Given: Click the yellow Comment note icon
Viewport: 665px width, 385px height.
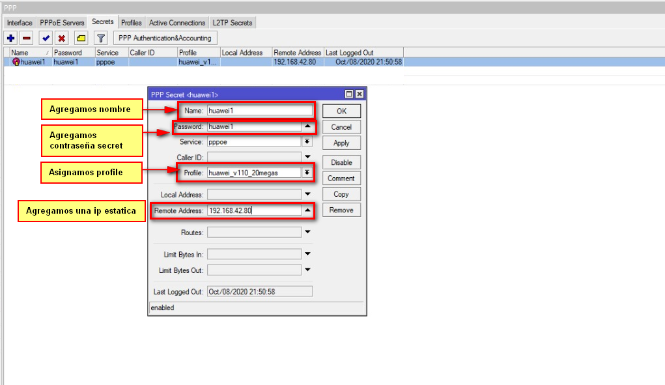Looking at the screenshot, I should click(x=81, y=38).
